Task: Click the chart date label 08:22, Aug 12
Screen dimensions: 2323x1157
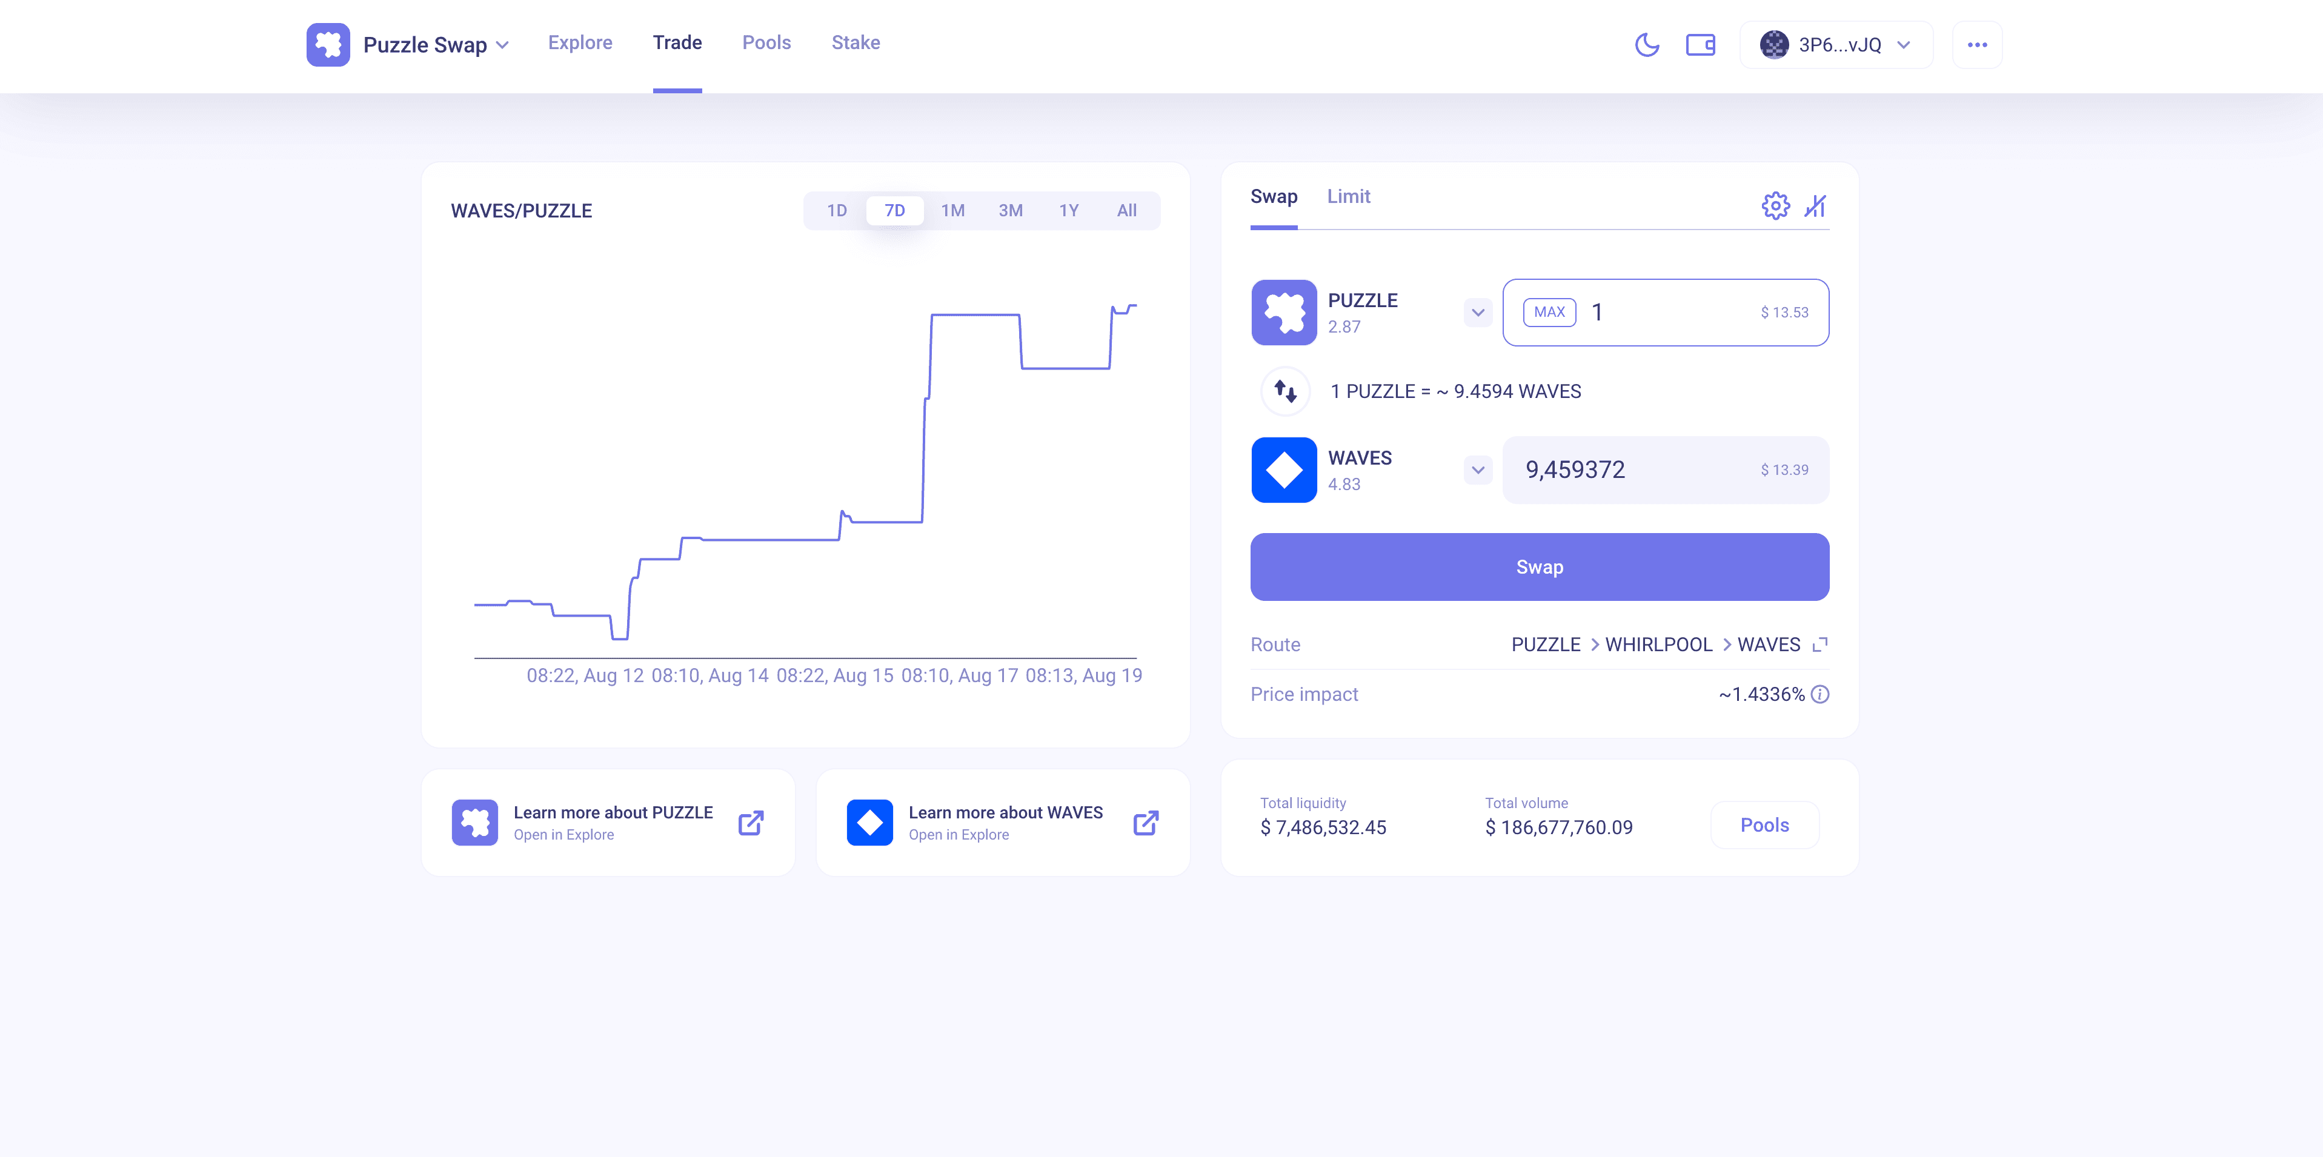Action: [x=585, y=675]
